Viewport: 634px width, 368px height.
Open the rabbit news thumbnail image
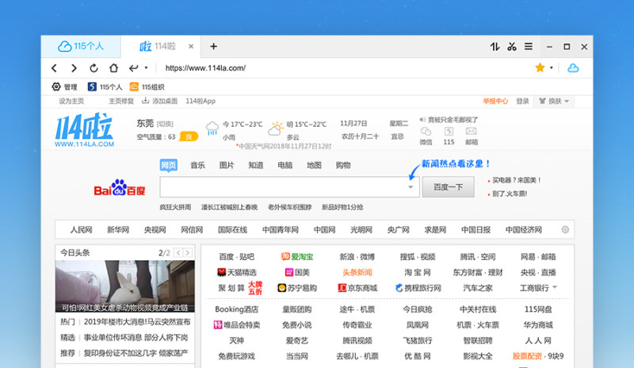click(125, 286)
